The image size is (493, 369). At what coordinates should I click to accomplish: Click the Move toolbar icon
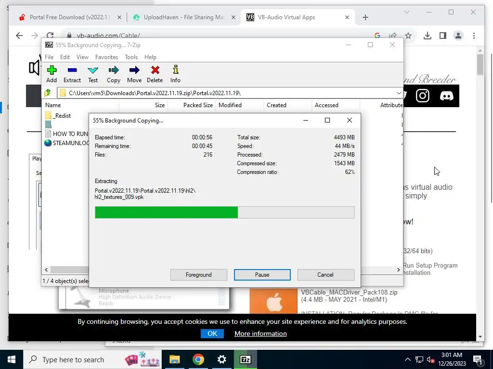tap(134, 74)
